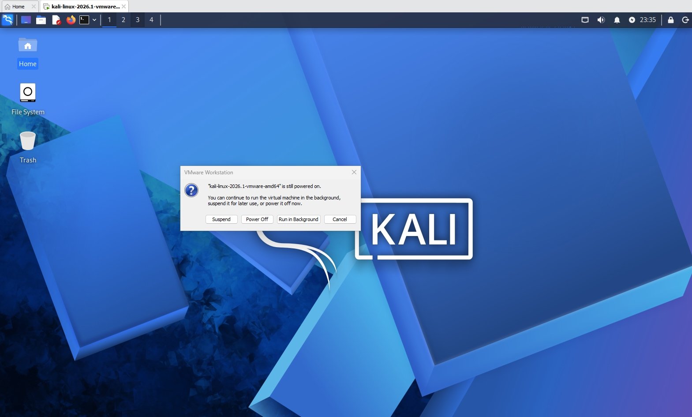This screenshot has width=692, height=417.
Task: Switch to workspace 1
Action: click(x=109, y=20)
